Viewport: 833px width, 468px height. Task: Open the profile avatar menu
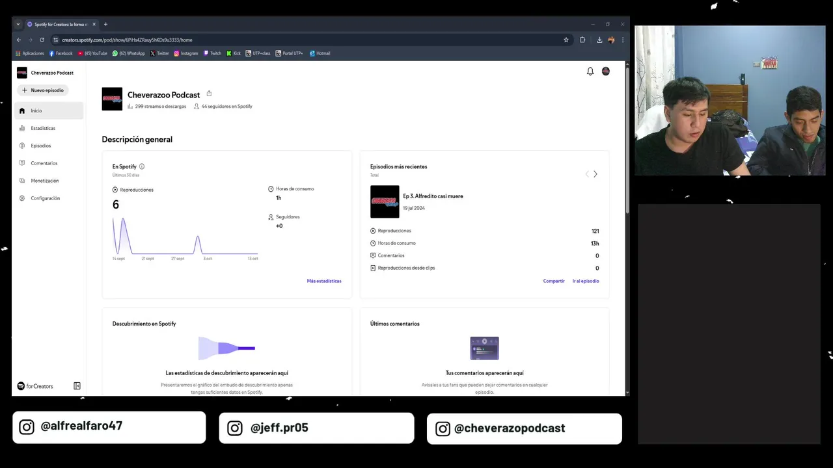coord(606,71)
